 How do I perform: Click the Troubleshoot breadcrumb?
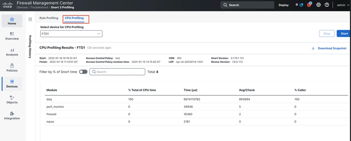pos(39,7)
